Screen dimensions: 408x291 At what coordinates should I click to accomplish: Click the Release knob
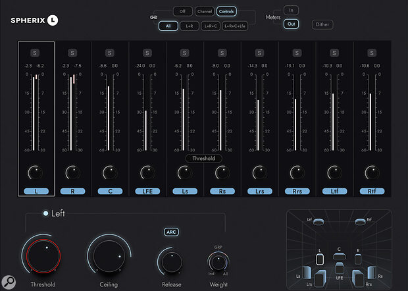(x=172, y=262)
